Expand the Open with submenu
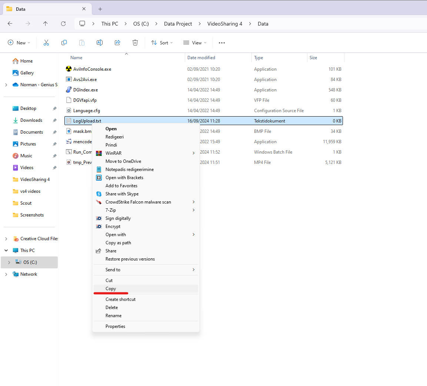Screen dimensions: 427x386 [193, 235]
